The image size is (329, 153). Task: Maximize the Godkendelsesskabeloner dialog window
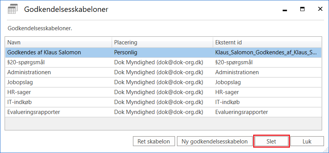coord(302,10)
